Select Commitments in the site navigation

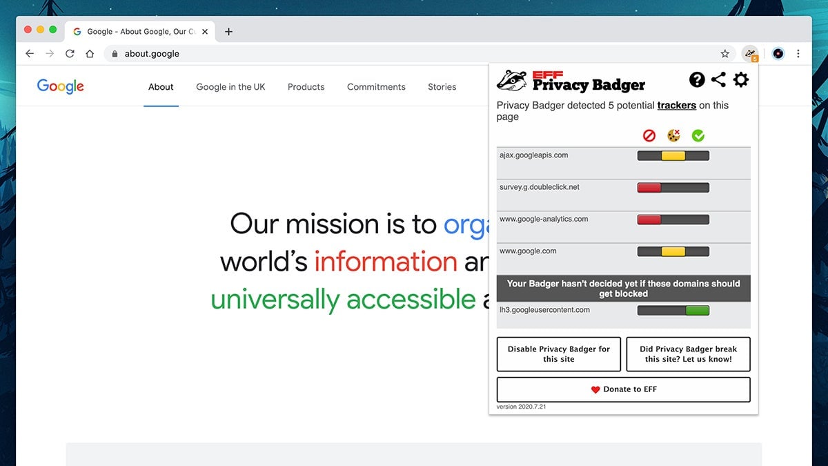click(x=376, y=86)
